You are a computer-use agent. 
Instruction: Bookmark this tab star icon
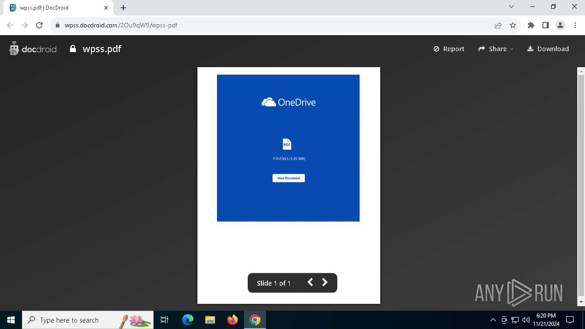(x=513, y=25)
